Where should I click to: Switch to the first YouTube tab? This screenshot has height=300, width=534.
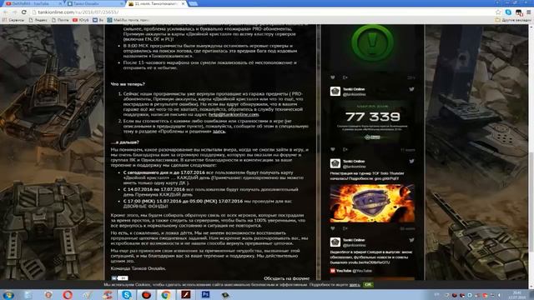point(33,3)
